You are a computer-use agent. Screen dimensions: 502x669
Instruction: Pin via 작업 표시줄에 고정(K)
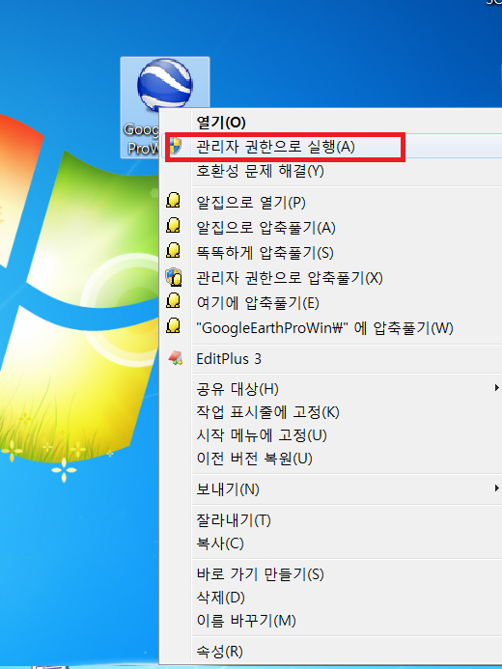pos(267,412)
